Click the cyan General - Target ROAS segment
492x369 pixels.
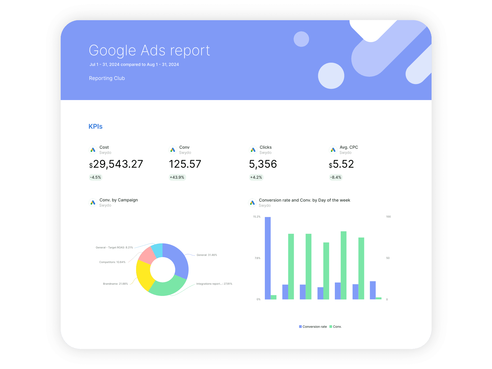tap(157, 250)
